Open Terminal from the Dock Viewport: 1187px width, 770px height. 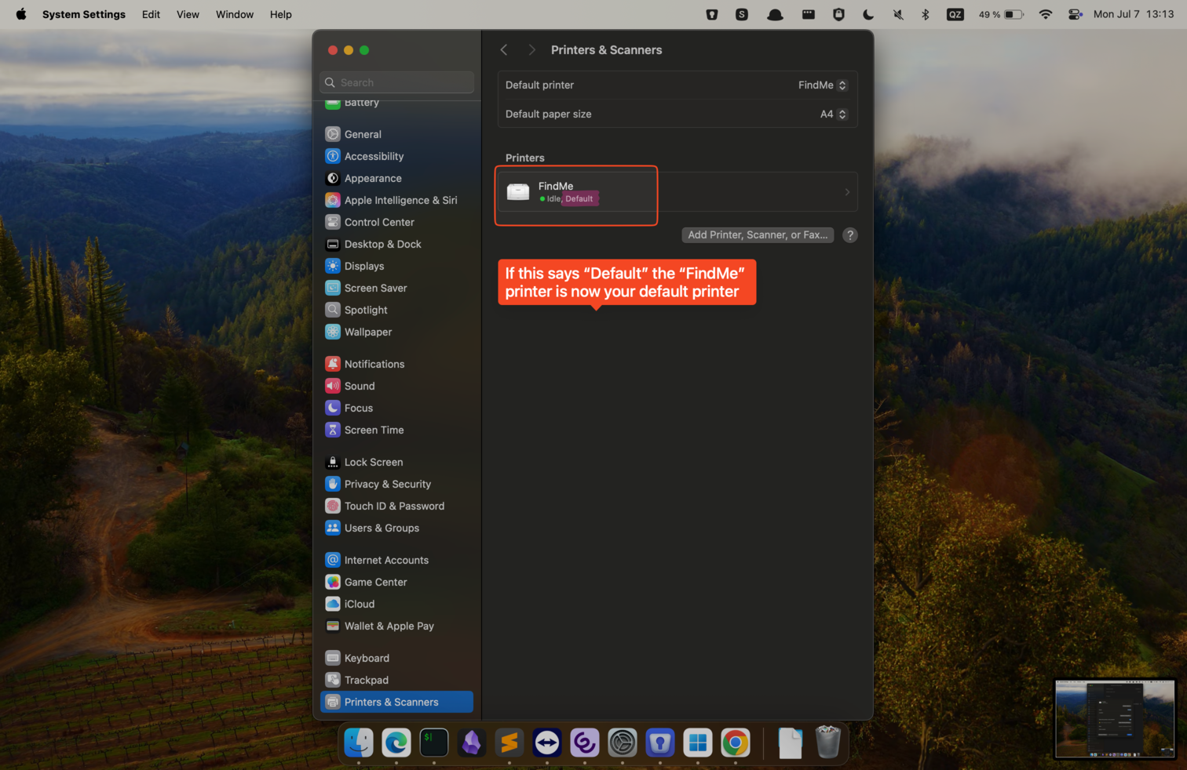434,743
